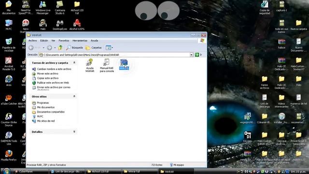Open the Edición menu
The image size is (309, 174).
click(x=44, y=41)
